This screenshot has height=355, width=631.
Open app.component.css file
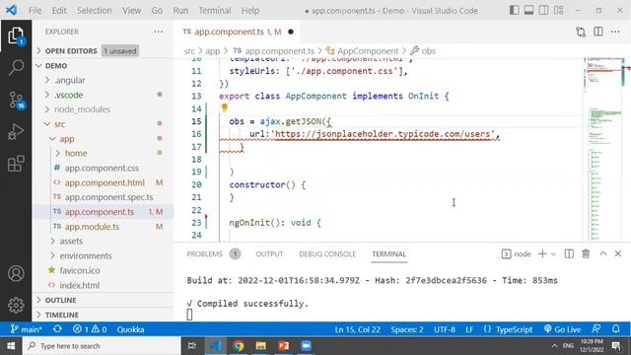tap(103, 168)
